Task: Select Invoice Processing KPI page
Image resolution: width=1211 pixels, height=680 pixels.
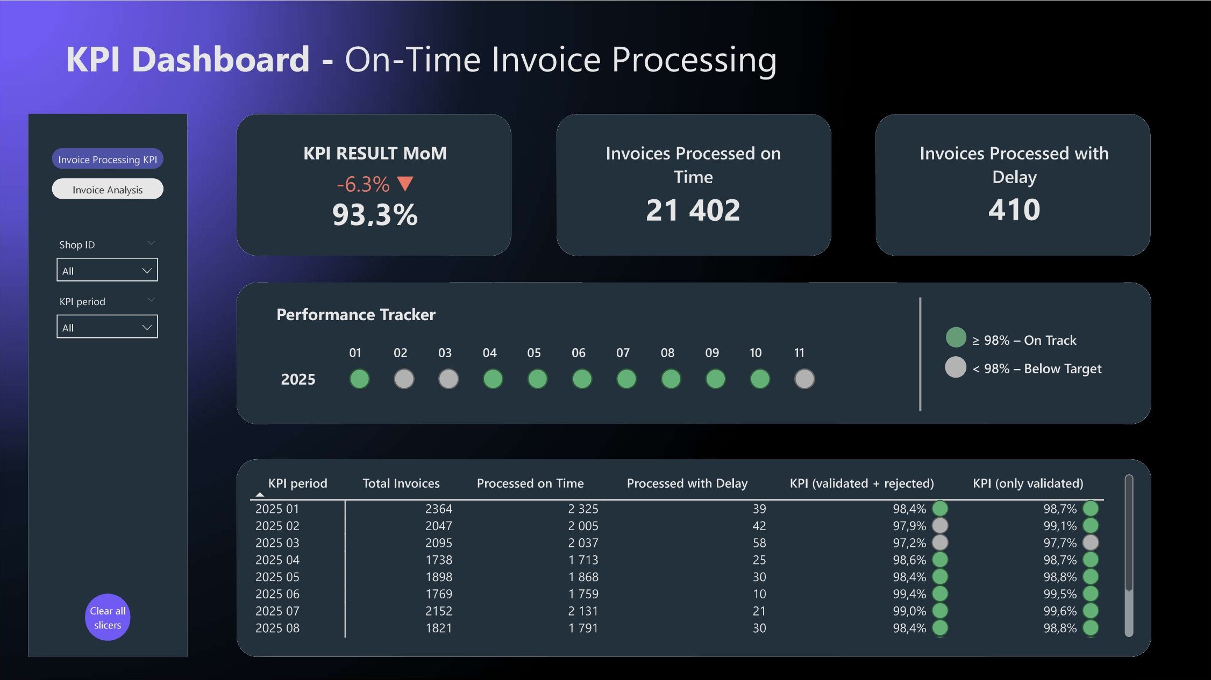Action: (x=108, y=159)
